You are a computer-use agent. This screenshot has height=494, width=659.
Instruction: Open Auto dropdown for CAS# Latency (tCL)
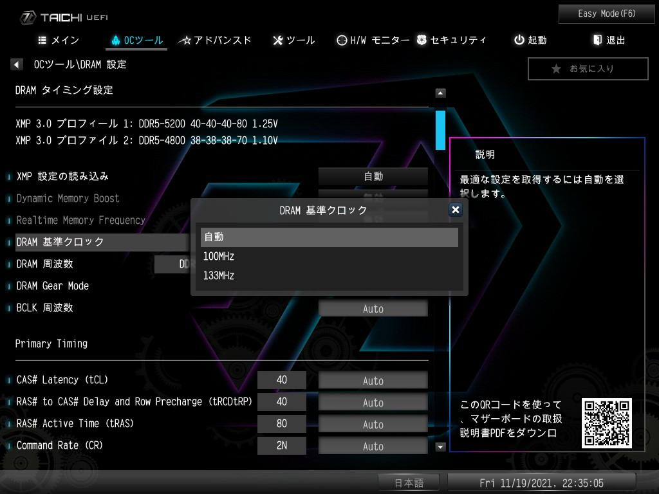point(373,381)
